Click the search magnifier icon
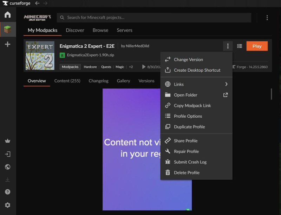This screenshot has width=281, height=215. (62, 18)
